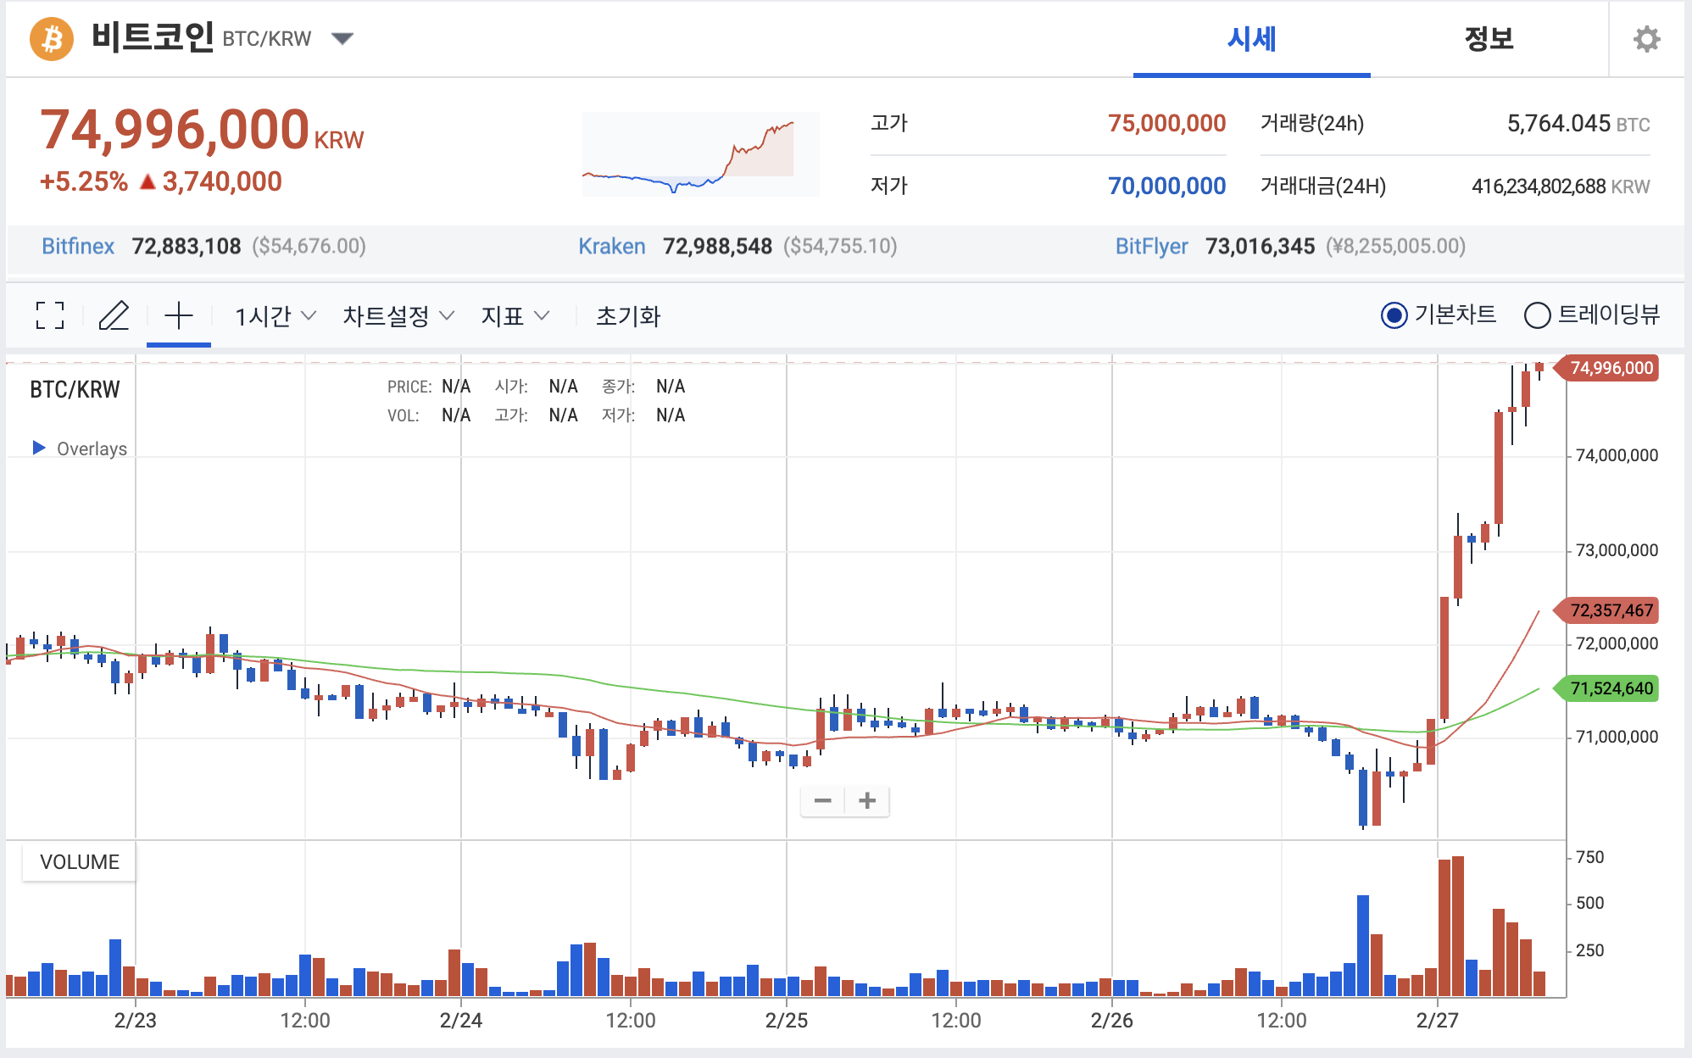This screenshot has height=1058, width=1692.
Task: Expand the 지표 indicators dropdown
Action: tap(515, 316)
